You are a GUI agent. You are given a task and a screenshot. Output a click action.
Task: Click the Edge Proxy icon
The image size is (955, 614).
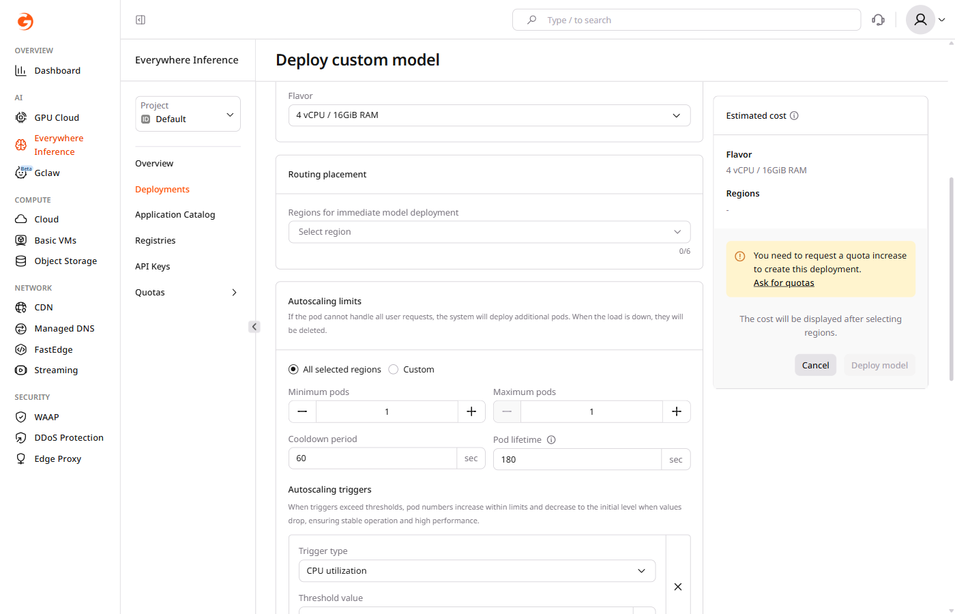pyautogui.click(x=21, y=458)
